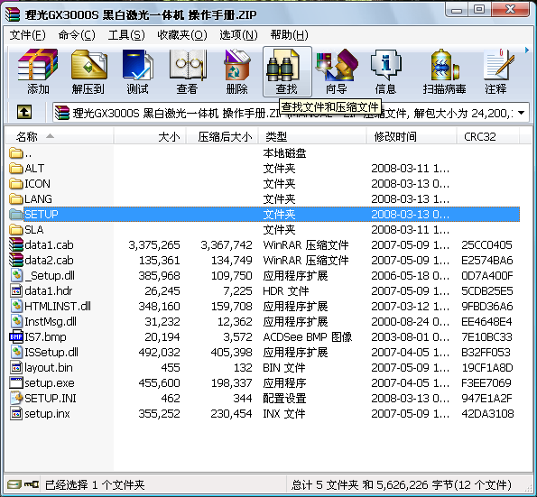This screenshot has width=537, height=497.
Task: Sort by the CRC32 column header
Action: [488, 136]
